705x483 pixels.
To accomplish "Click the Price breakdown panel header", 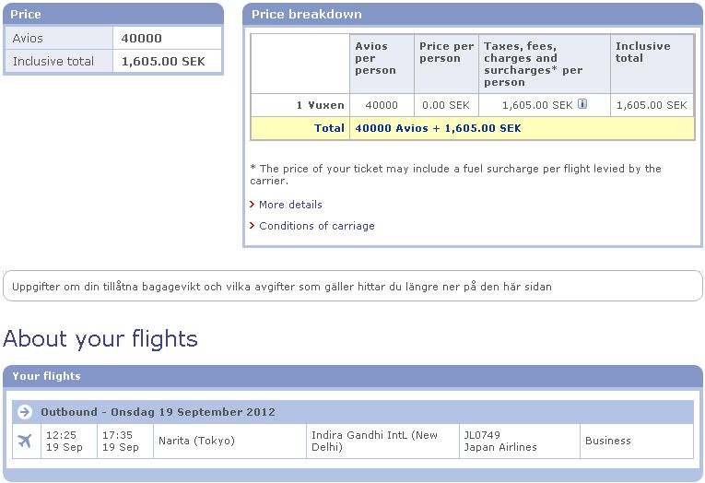I will (472, 15).
